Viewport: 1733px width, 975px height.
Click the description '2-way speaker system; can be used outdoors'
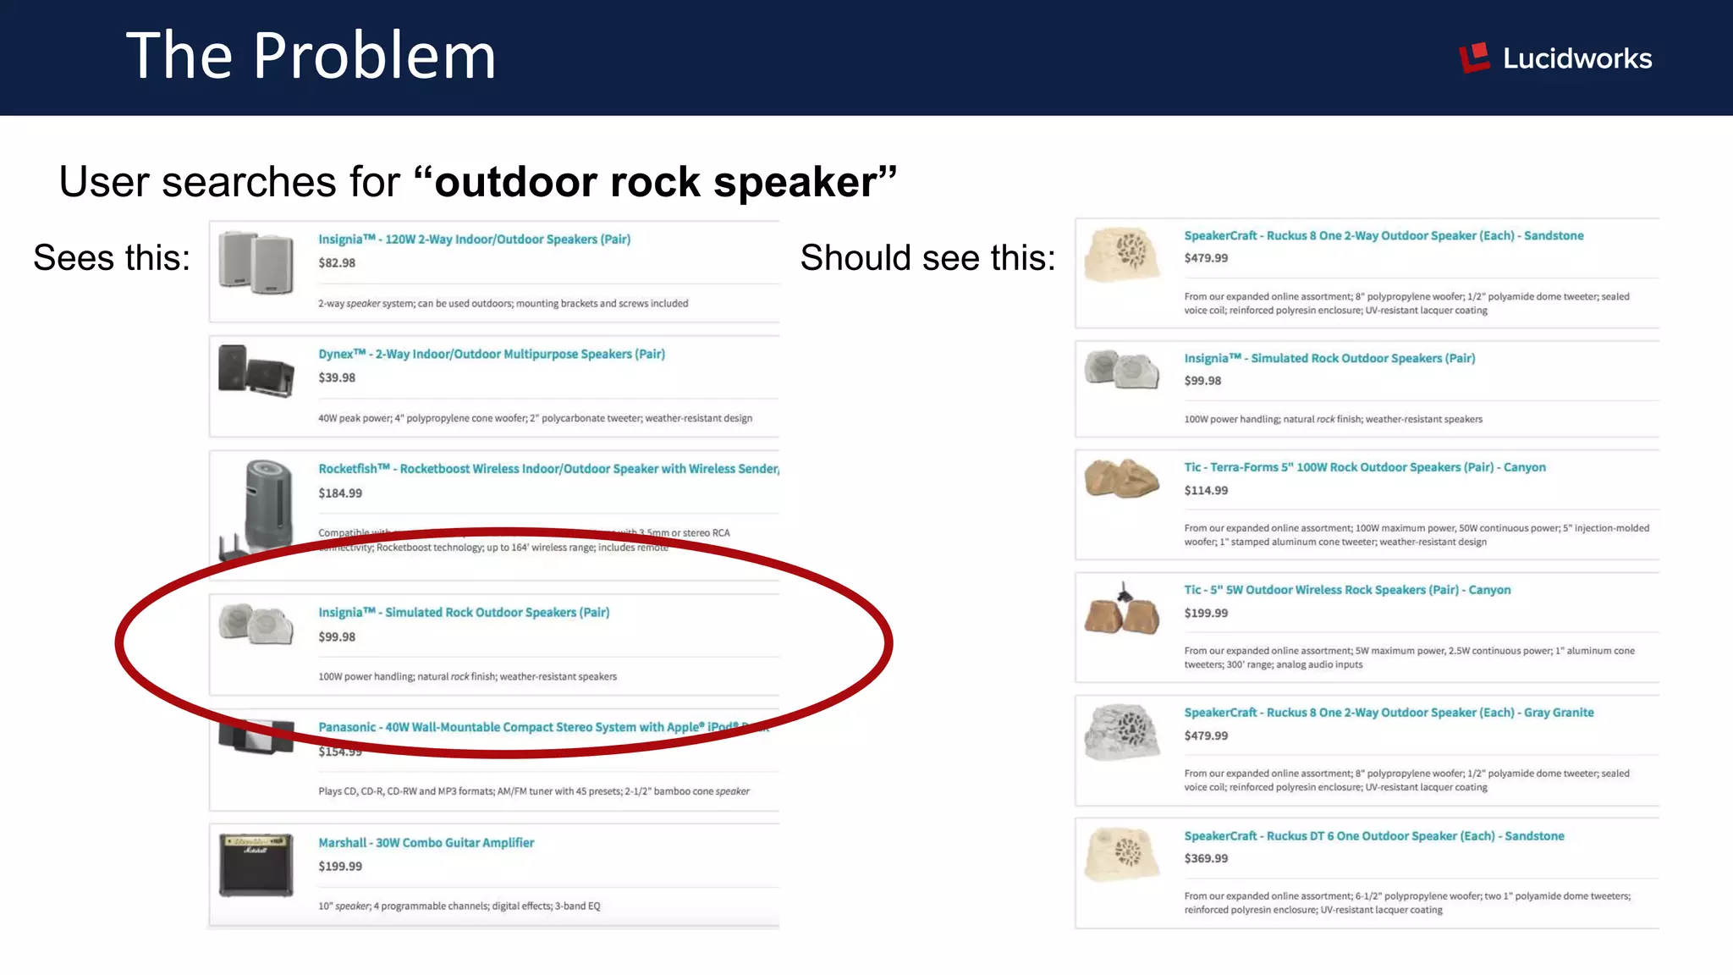tap(503, 303)
